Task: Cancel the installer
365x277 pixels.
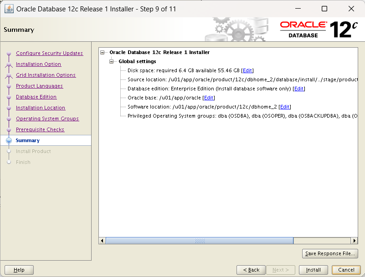Action: point(346,270)
